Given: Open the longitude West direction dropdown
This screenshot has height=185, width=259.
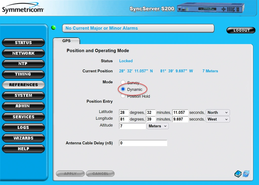Looking at the screenshot, I should click(218, 119).
